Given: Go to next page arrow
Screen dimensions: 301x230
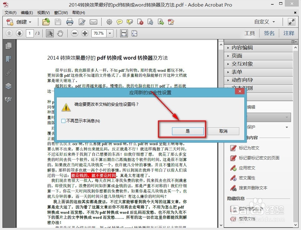Looking at the screenshot, I should click(19, 33).
